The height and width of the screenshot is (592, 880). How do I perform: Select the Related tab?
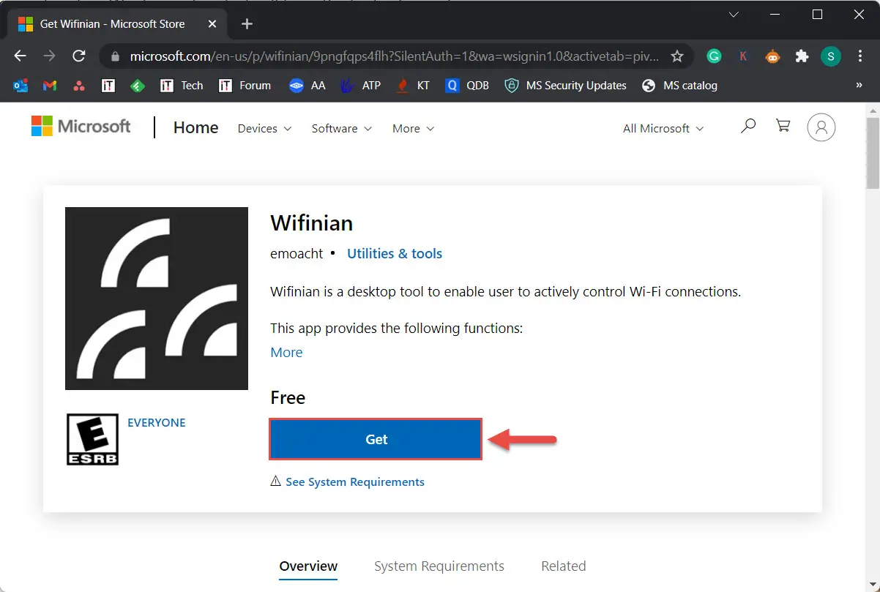tap(563, 566)
